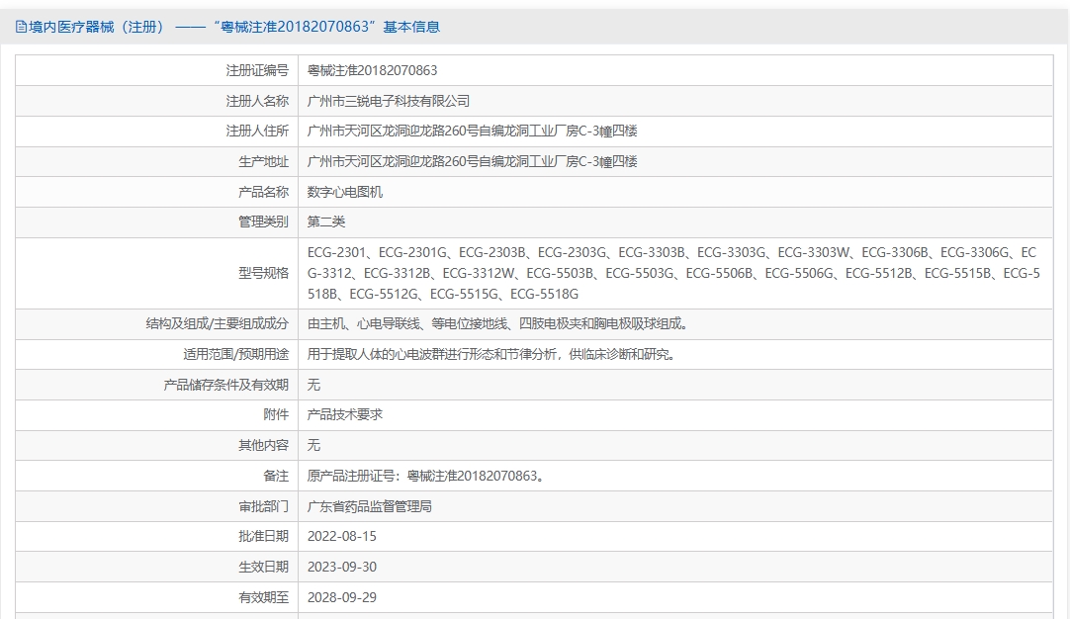
Task: Select company name 广州市三锐电子科技有限公司
Action: (x=389, y=101)
